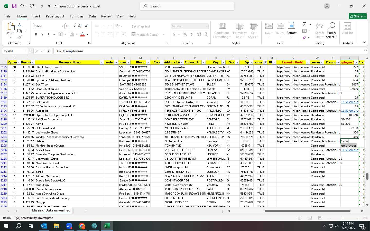
Task: Click the Share button
Action: [358, 16]
